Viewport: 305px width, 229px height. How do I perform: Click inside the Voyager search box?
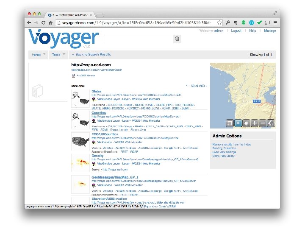tap(139, 39)
